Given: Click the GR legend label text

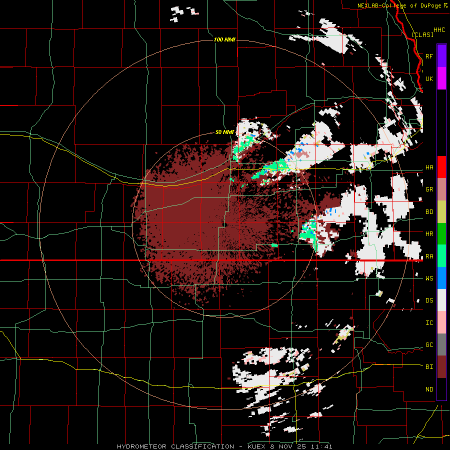Looking at the screenshot, I should coord(429,189).
